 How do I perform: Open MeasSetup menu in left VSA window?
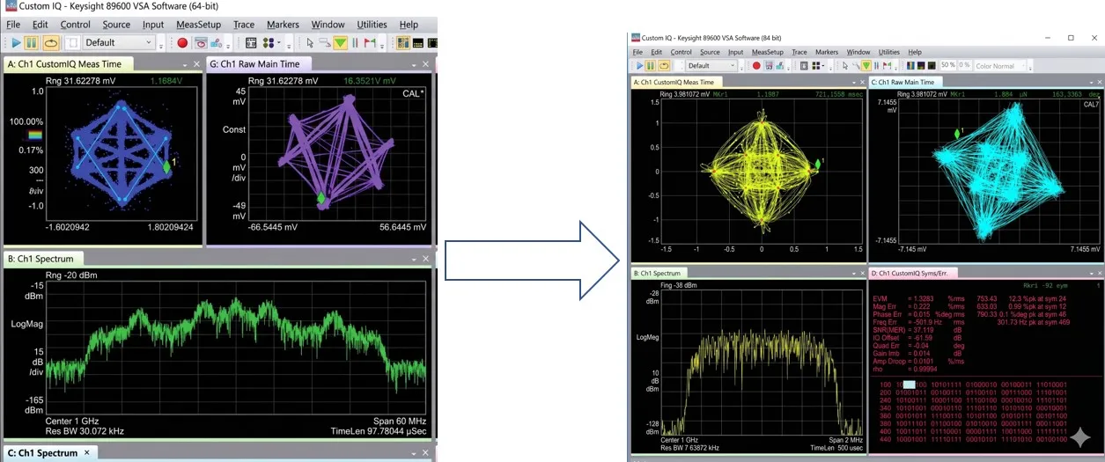coord(197,25)
